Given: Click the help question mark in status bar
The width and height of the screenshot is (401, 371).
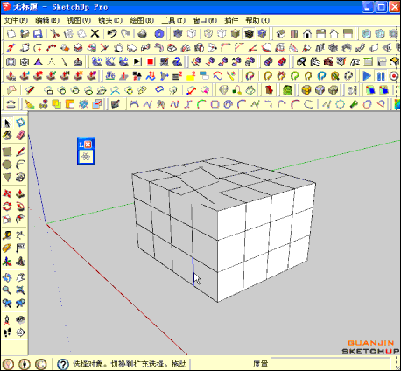Looking at the screenshot, I should (x=63, y=364).
